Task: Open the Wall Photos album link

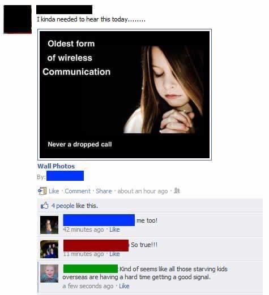Action: click(x=56, y=166)
